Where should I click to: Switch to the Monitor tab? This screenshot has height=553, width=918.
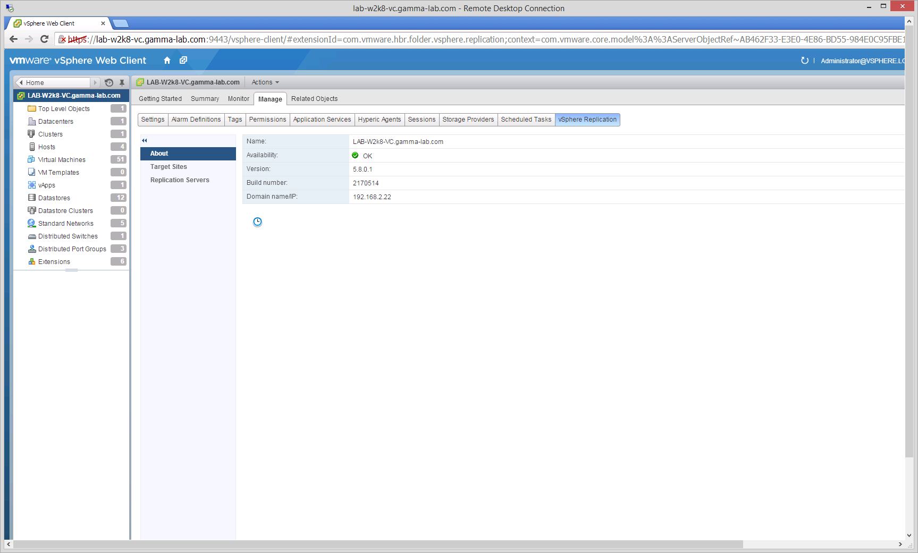click(x=238, y=99)
